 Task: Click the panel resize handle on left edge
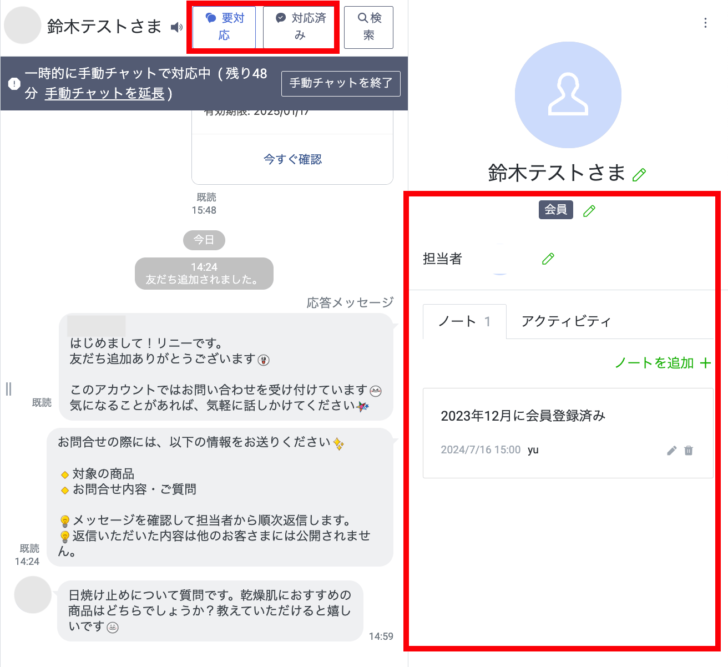click(8, 389)
